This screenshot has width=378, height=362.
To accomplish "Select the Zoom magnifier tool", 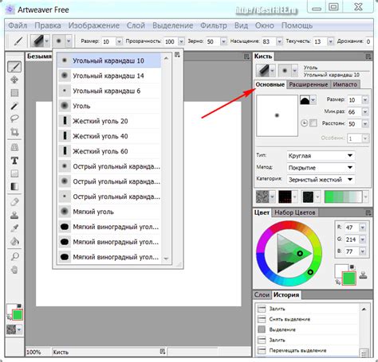I will click(x=14, y=256).
